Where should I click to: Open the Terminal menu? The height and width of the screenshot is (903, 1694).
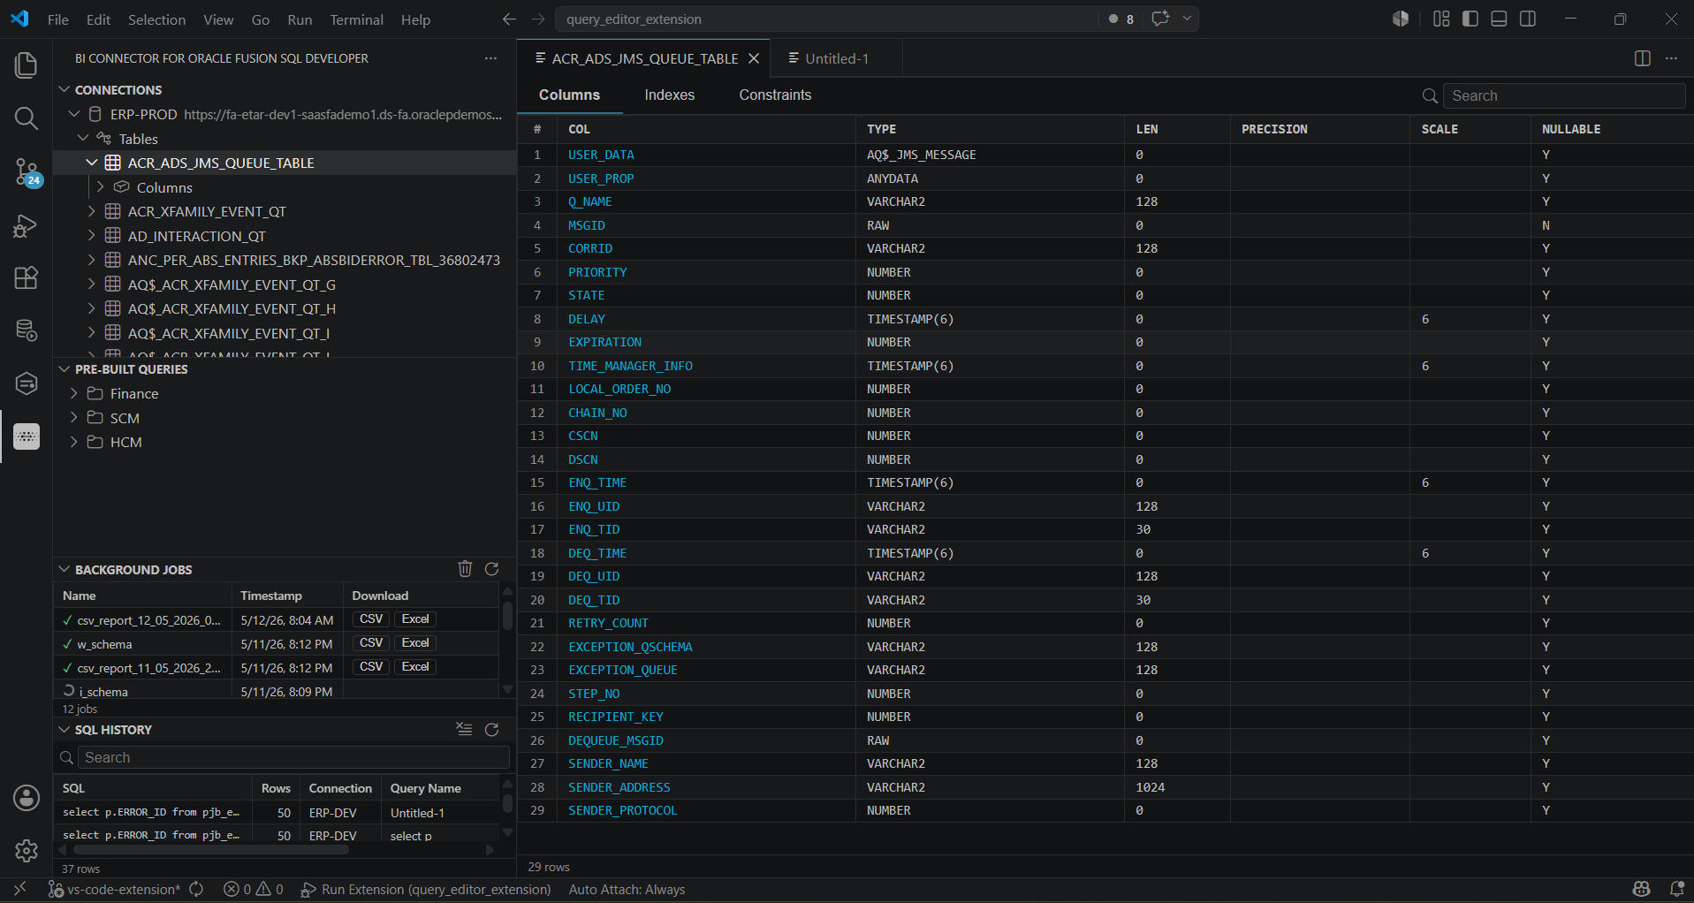tap(356, 19)
